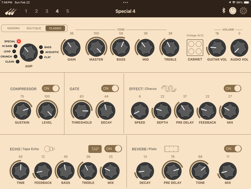The height and width of the screenshot is (189, 251).
Task: Click the chorus DEPTH knob
Action: pyautogui.click(x=162, y=111)
